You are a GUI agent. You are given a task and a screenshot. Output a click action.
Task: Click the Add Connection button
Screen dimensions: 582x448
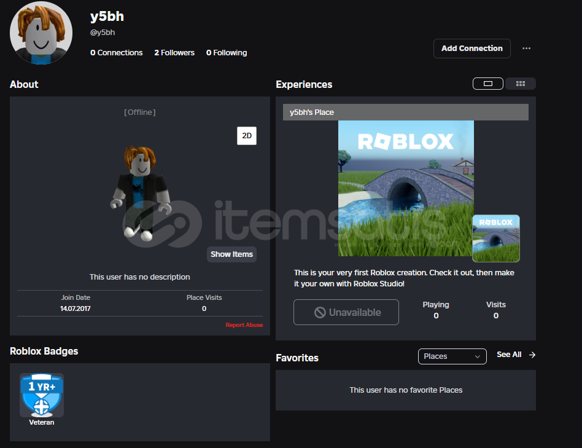coord(471,49)
